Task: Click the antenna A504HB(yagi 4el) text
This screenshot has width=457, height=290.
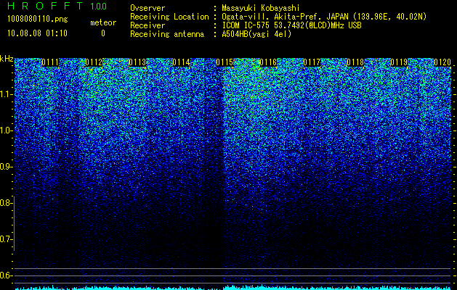Action: coord(256,34)
